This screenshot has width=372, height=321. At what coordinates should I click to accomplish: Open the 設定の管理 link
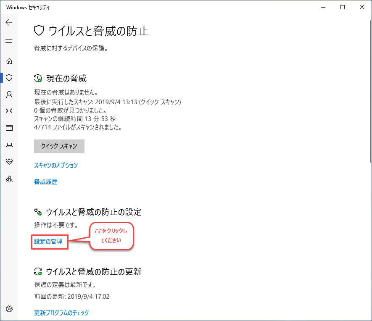(48, 242)
